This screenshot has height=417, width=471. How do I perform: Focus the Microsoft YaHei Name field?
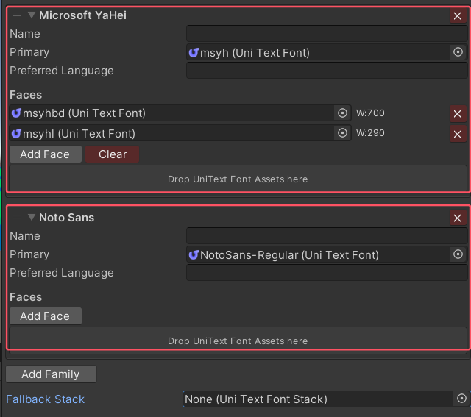(x=327, y=34)
